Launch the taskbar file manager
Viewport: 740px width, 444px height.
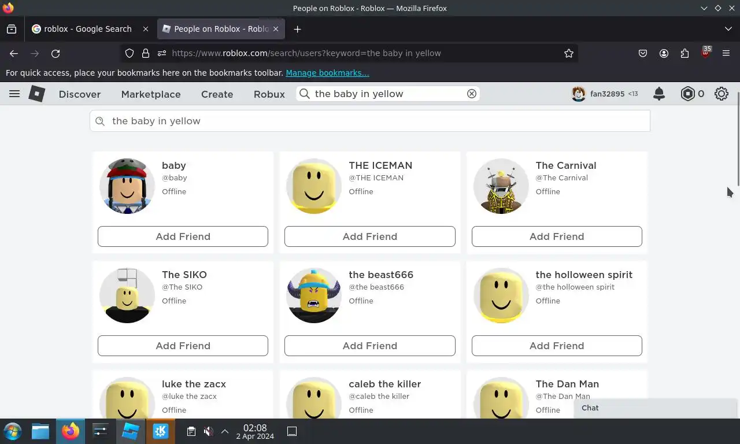point(40,431)
